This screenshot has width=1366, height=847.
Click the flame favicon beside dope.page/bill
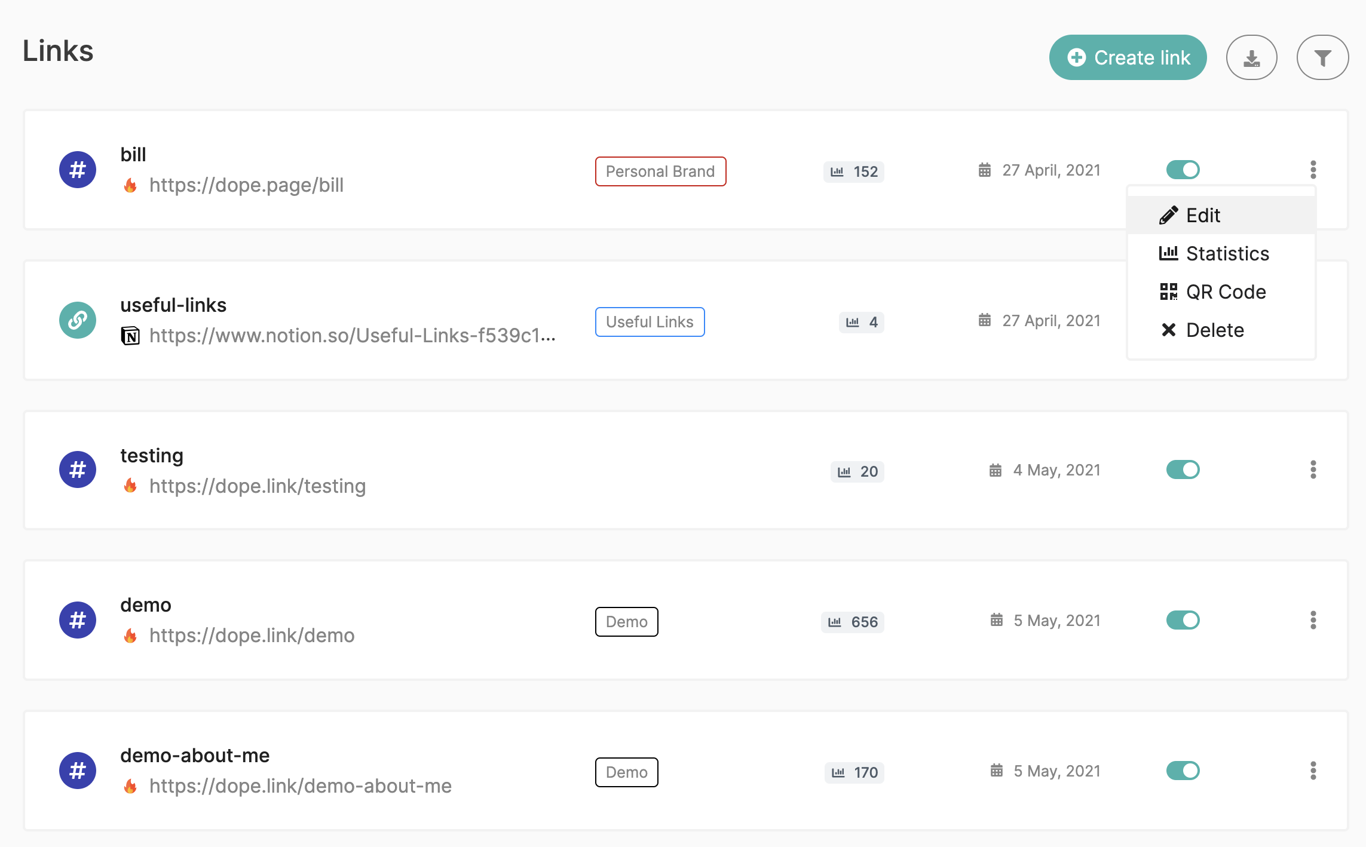tap(130, 186)
